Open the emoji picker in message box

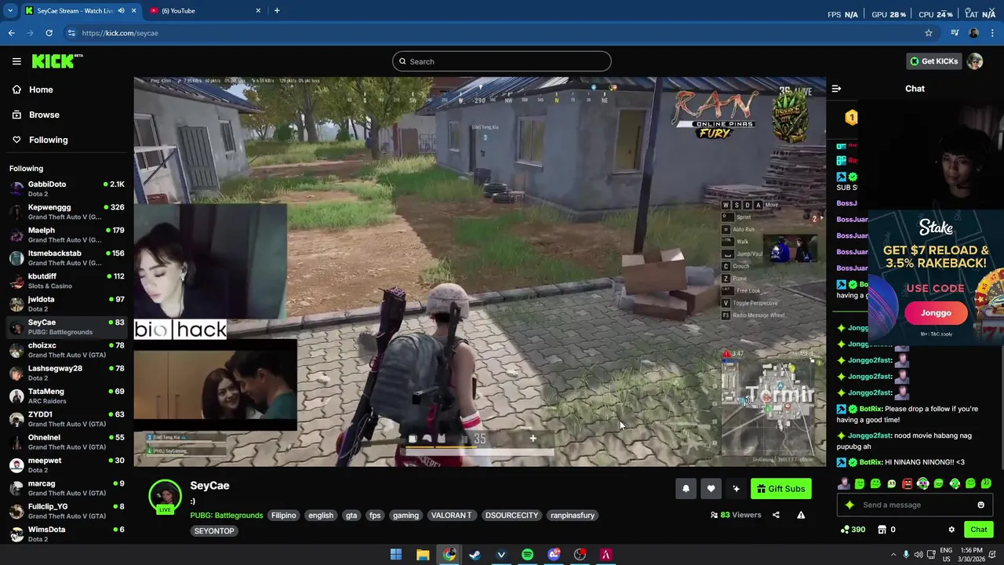pyautogui.click(x=980, y=505)
